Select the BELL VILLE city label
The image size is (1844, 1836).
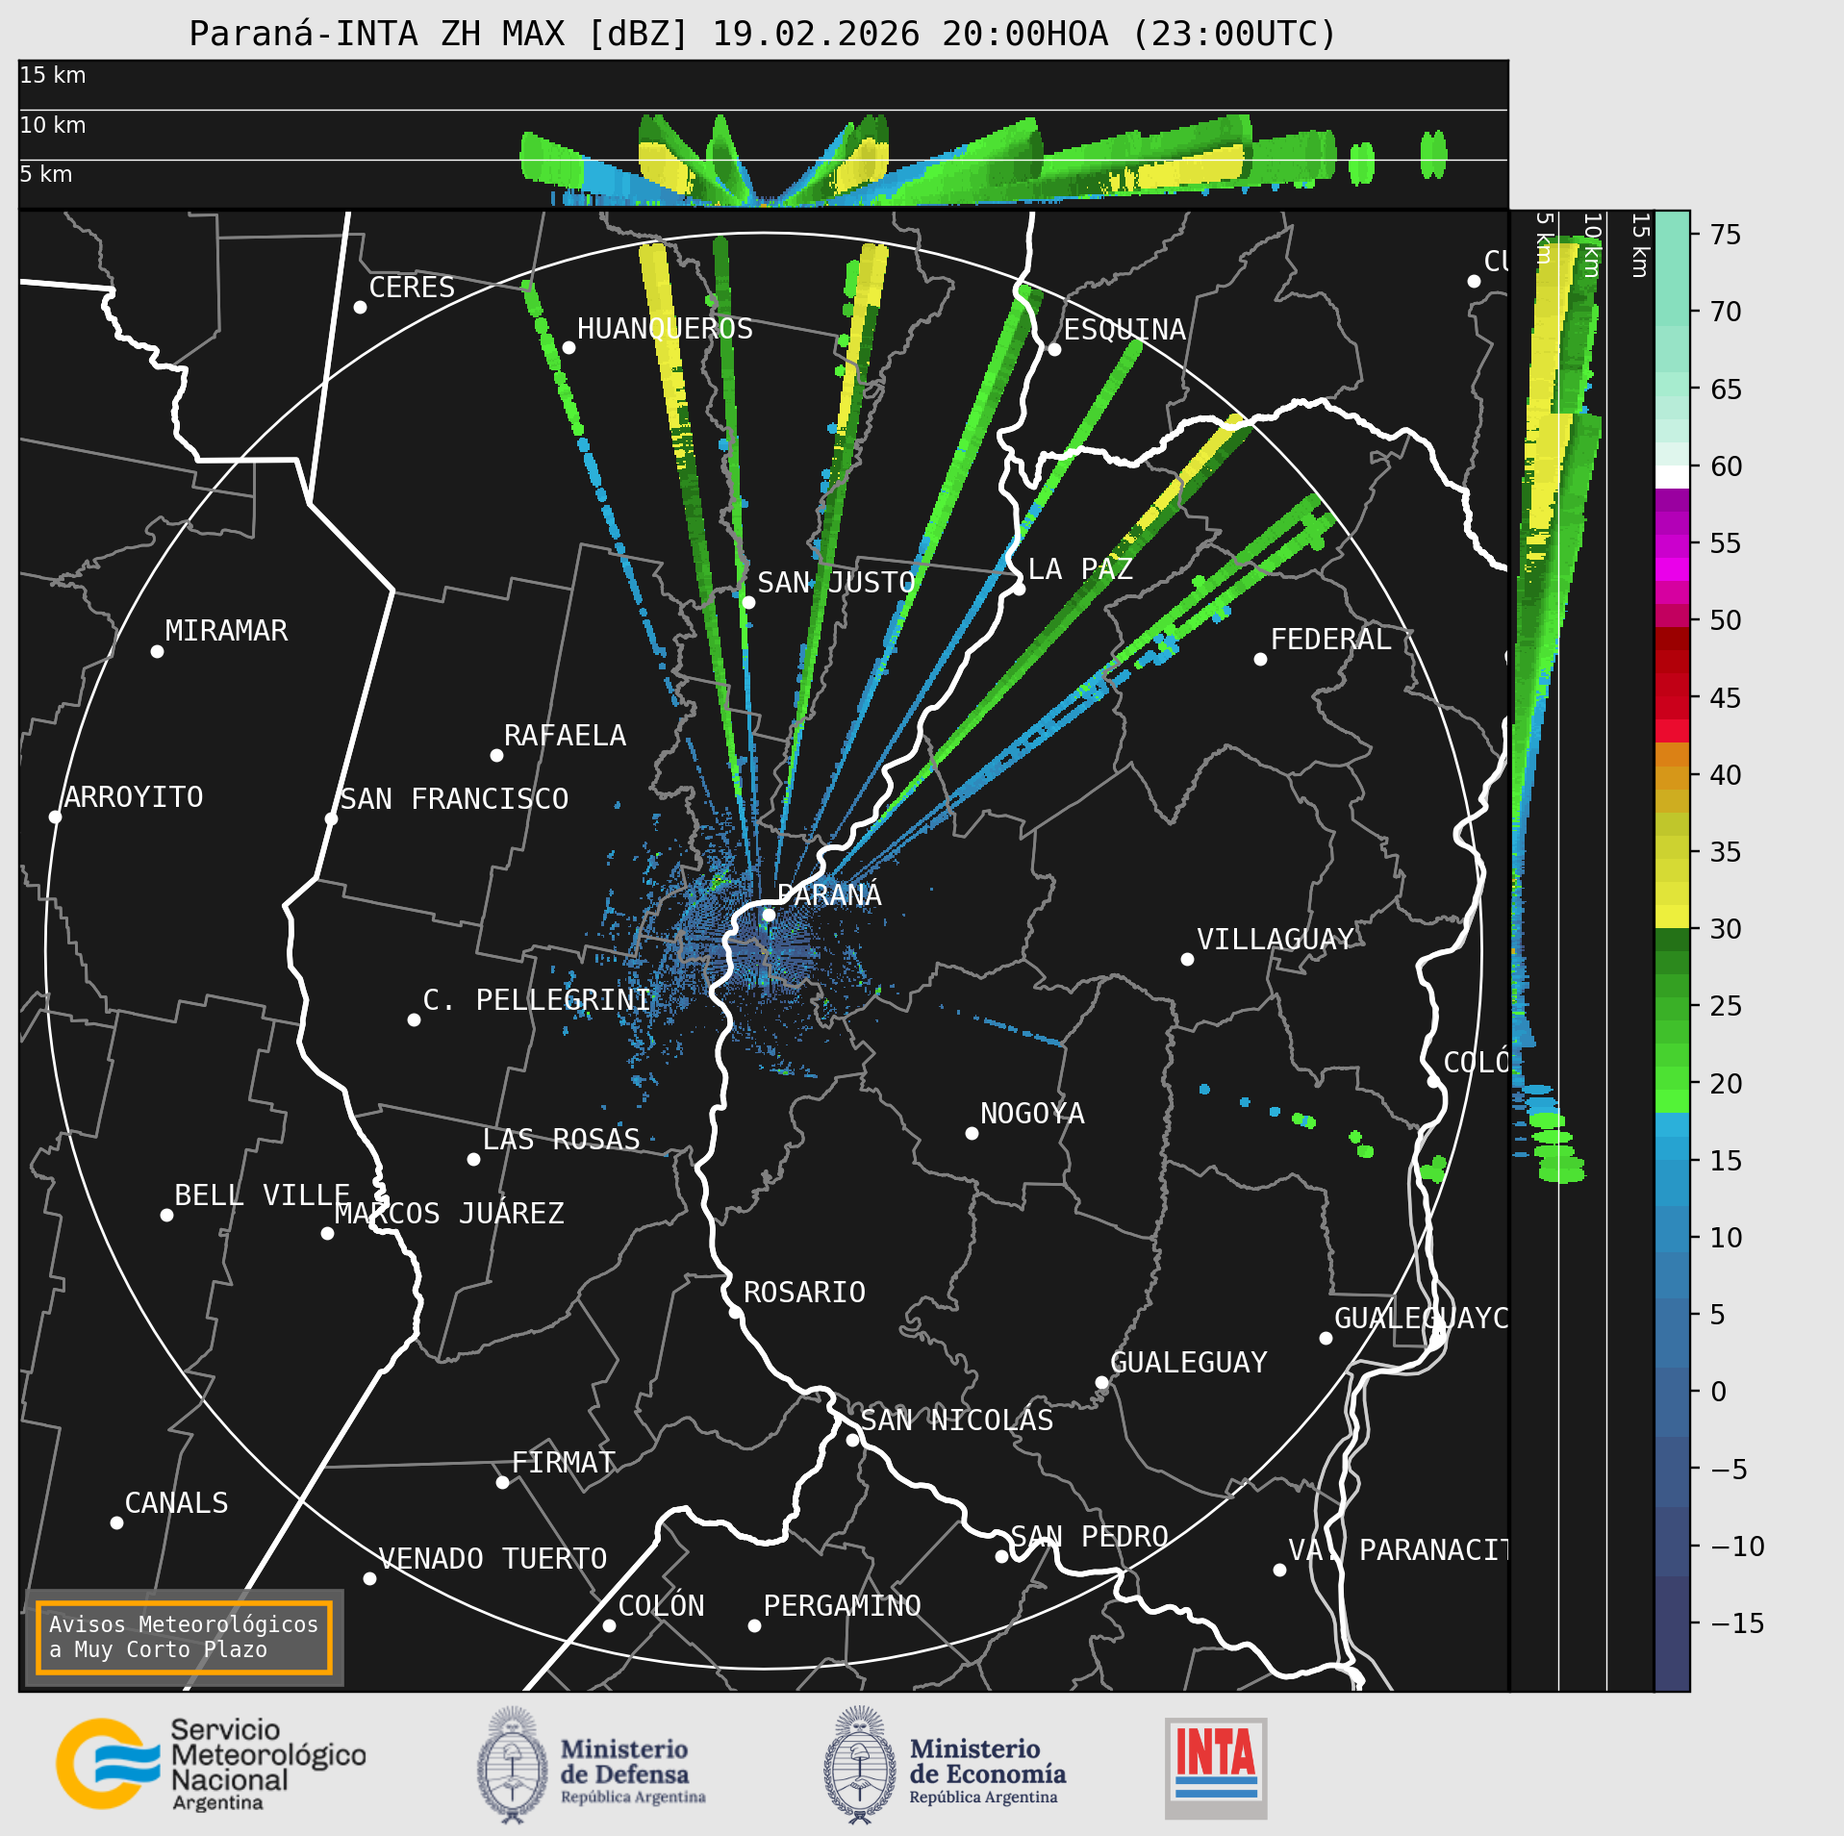[262, 1195]
